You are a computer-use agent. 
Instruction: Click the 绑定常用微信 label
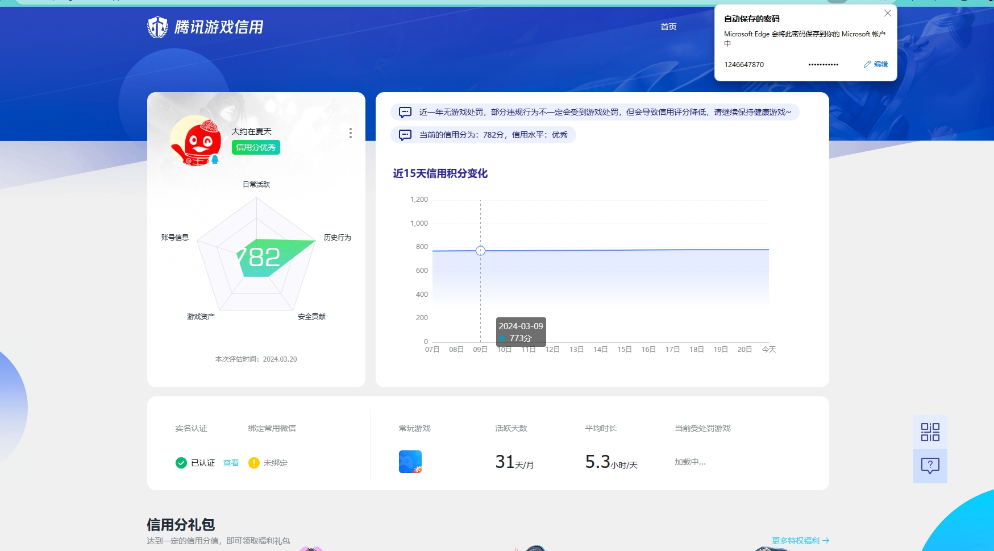[x=272, y=428]
